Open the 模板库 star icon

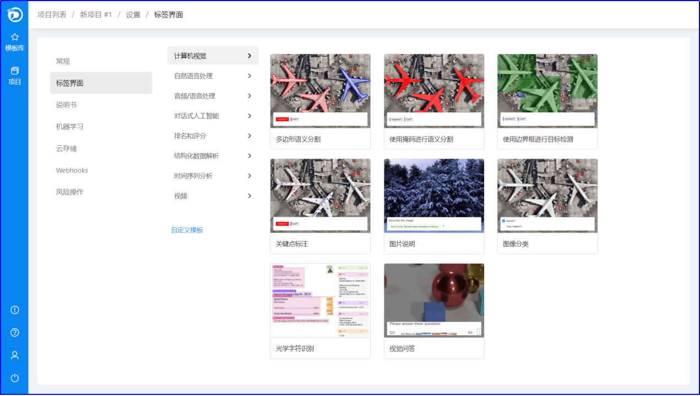click(14, 37)
